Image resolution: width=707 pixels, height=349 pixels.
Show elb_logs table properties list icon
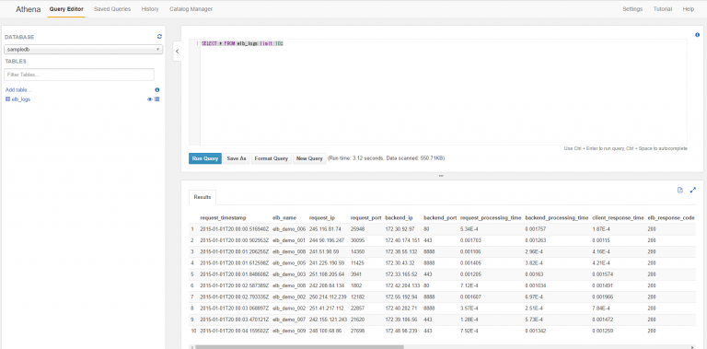tap(156, 99)
